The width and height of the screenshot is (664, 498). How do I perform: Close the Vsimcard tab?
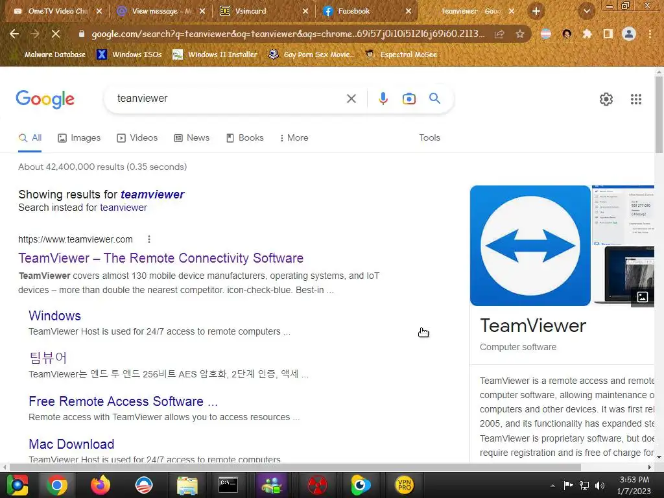305,11
